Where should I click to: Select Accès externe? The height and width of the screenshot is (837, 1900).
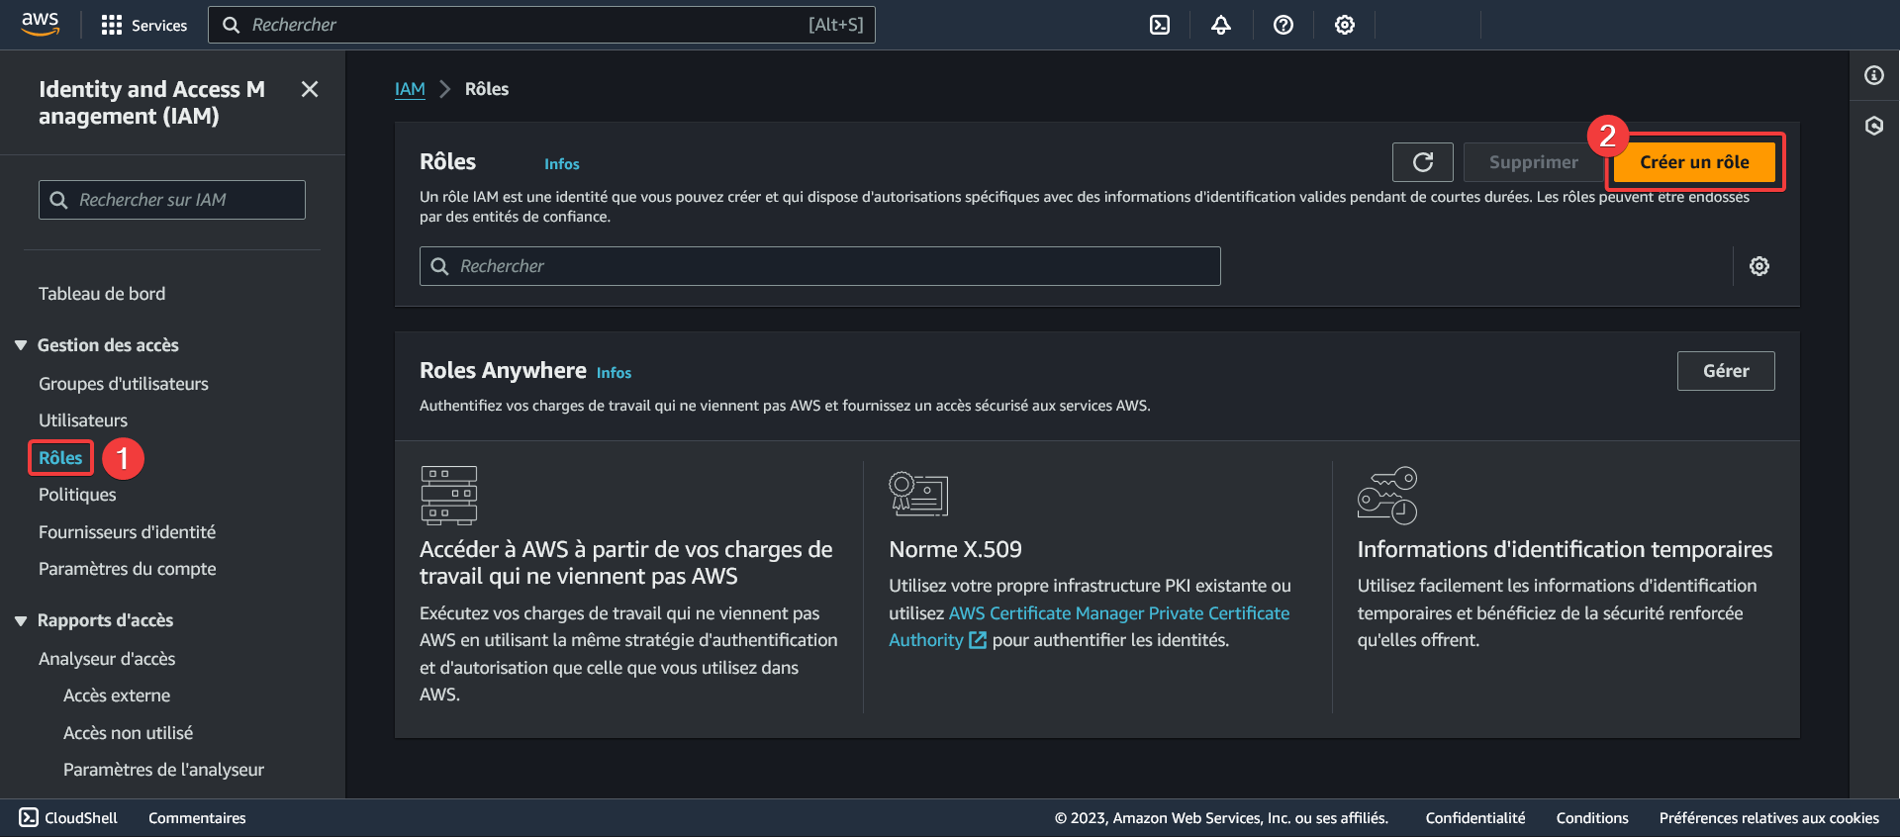point(117,696)
